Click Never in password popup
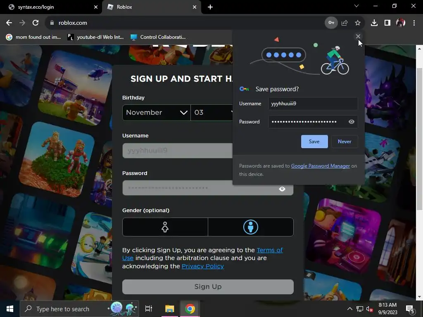The width and height of the screenshot is (423, 317). pyautogui.click(x=345, y=142)
